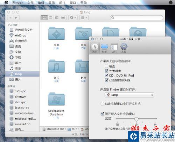175x142 pixels.
Task: Select long home folder in sidebar
Action: [22, 74]
